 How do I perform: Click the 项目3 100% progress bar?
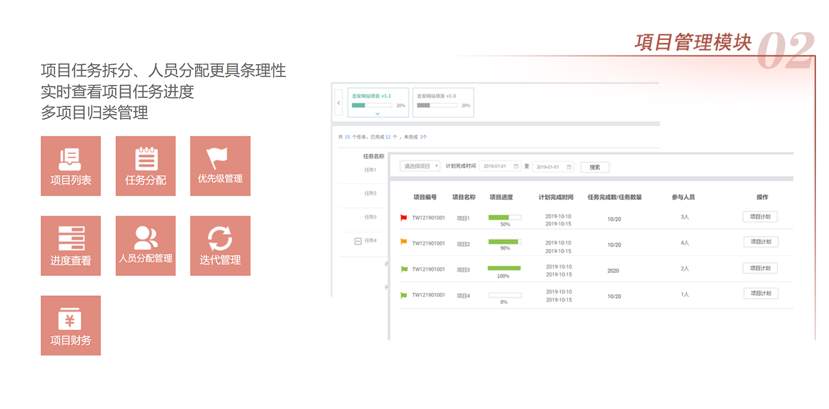[504, 268]
